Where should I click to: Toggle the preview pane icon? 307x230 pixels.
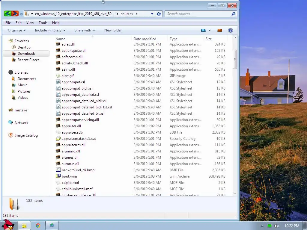click(220, 30)
